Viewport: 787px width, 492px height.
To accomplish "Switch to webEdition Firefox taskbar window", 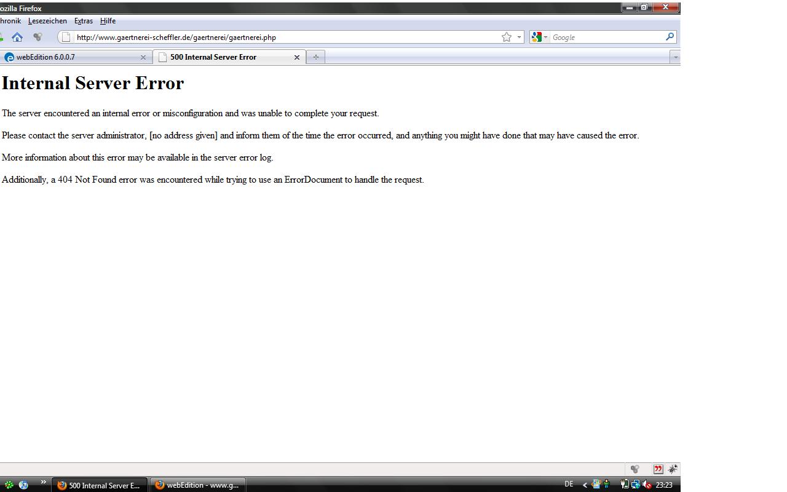I will pos(197,485).
